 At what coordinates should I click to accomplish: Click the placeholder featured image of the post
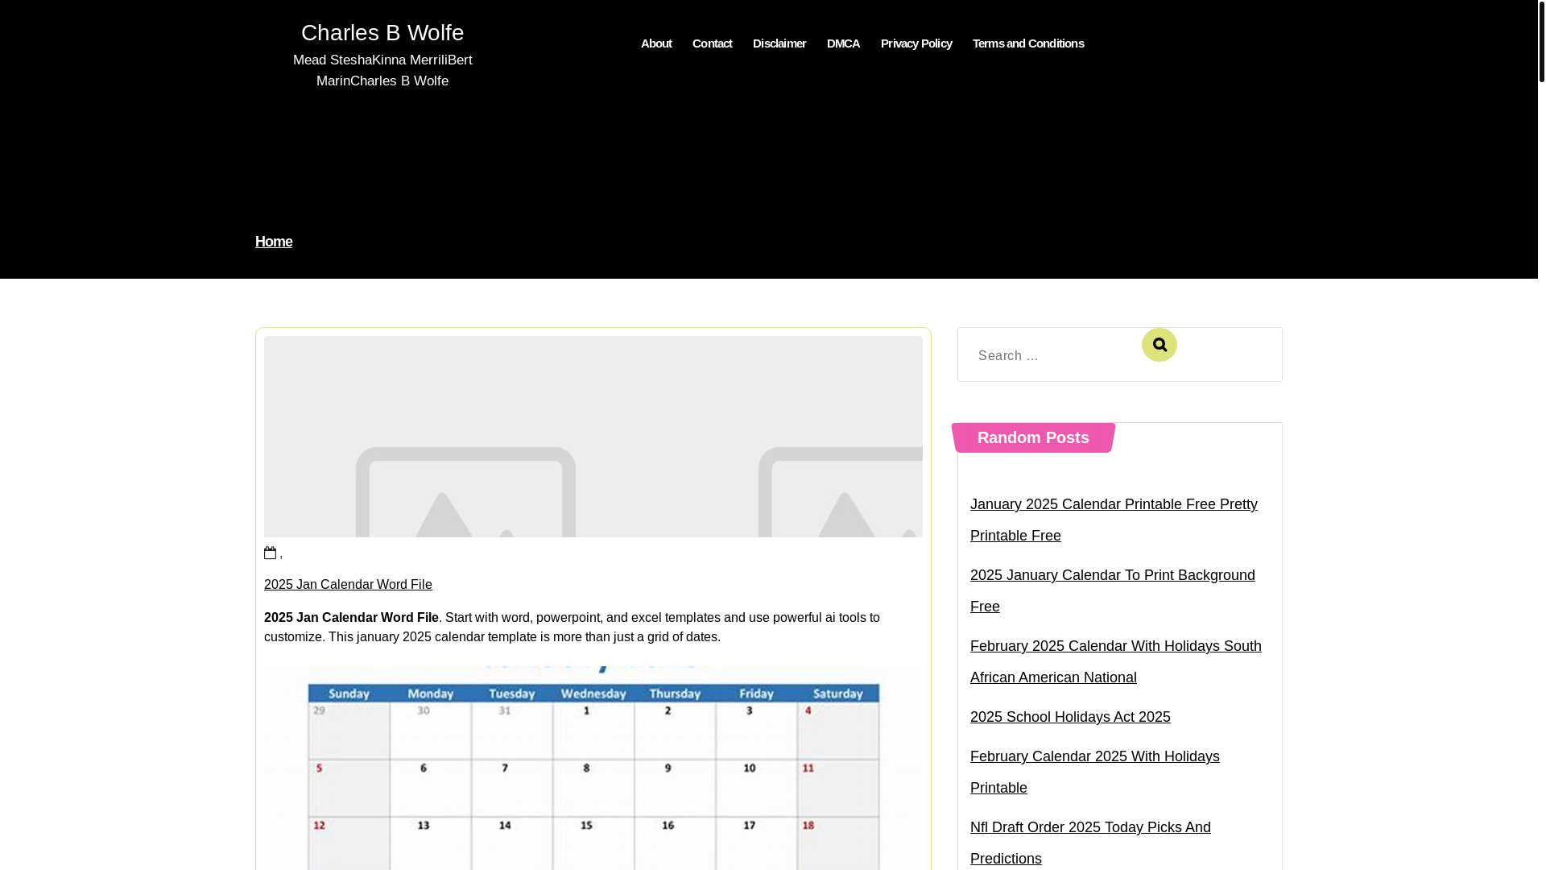[x=593, y=437]
